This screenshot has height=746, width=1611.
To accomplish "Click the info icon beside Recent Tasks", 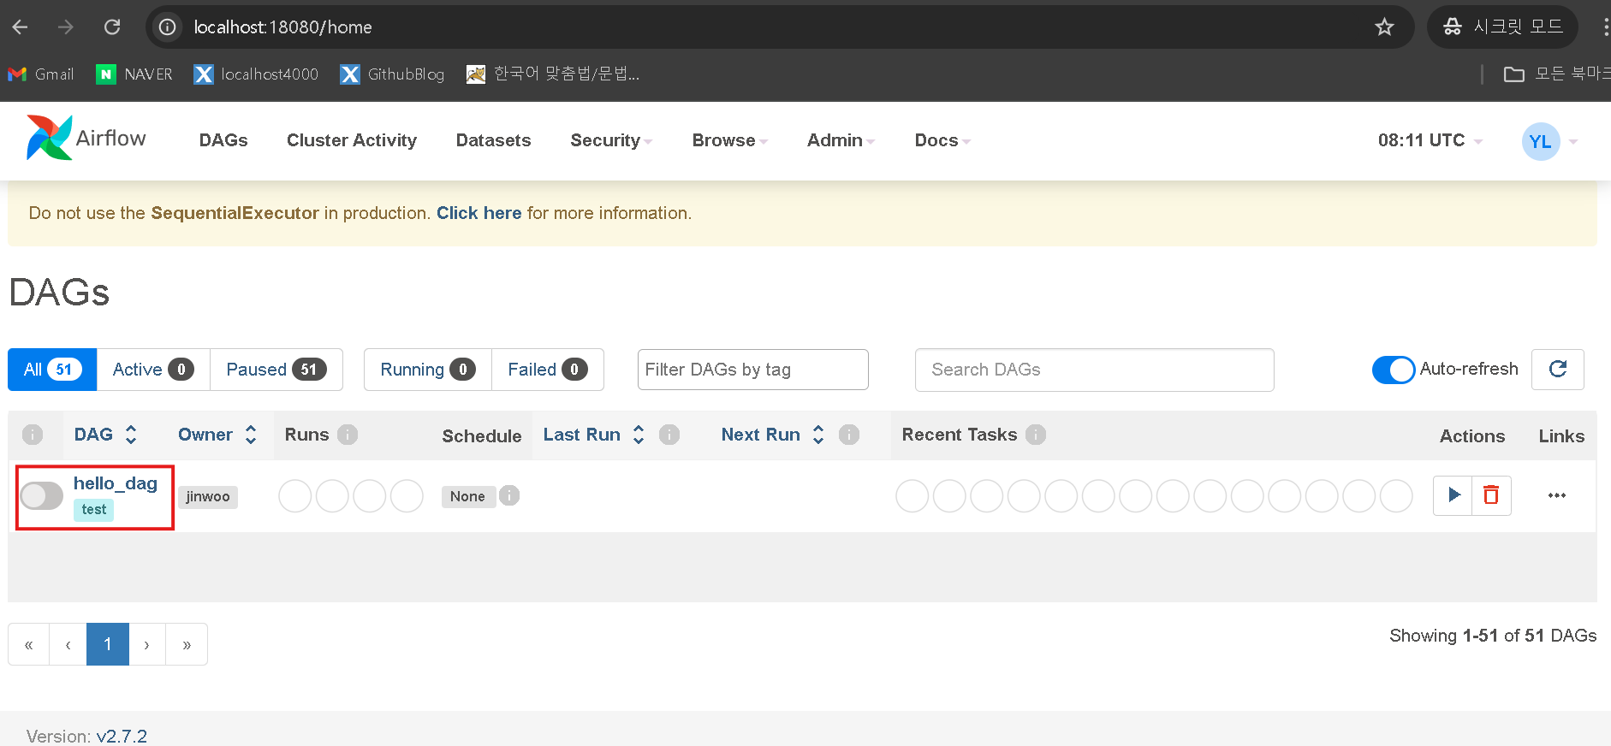I will (1036, 435).
